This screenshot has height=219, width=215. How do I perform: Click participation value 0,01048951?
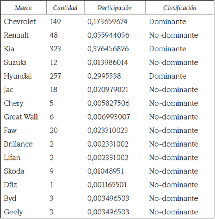tap(106, 171)
